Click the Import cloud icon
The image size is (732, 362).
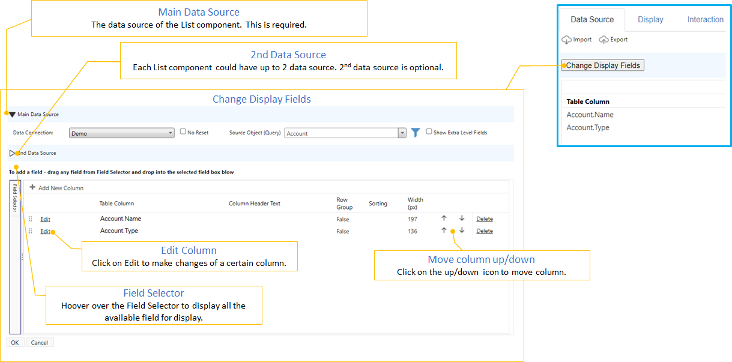coord(566,40)
